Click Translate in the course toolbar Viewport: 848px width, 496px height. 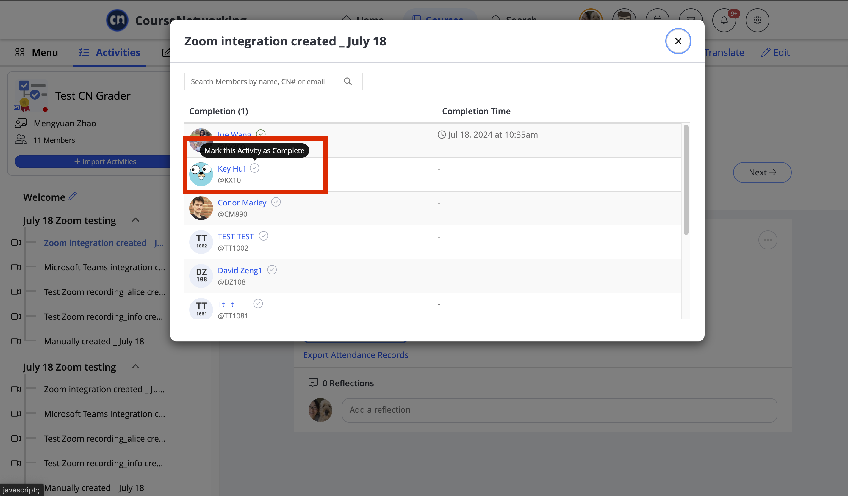click(724, 52)
